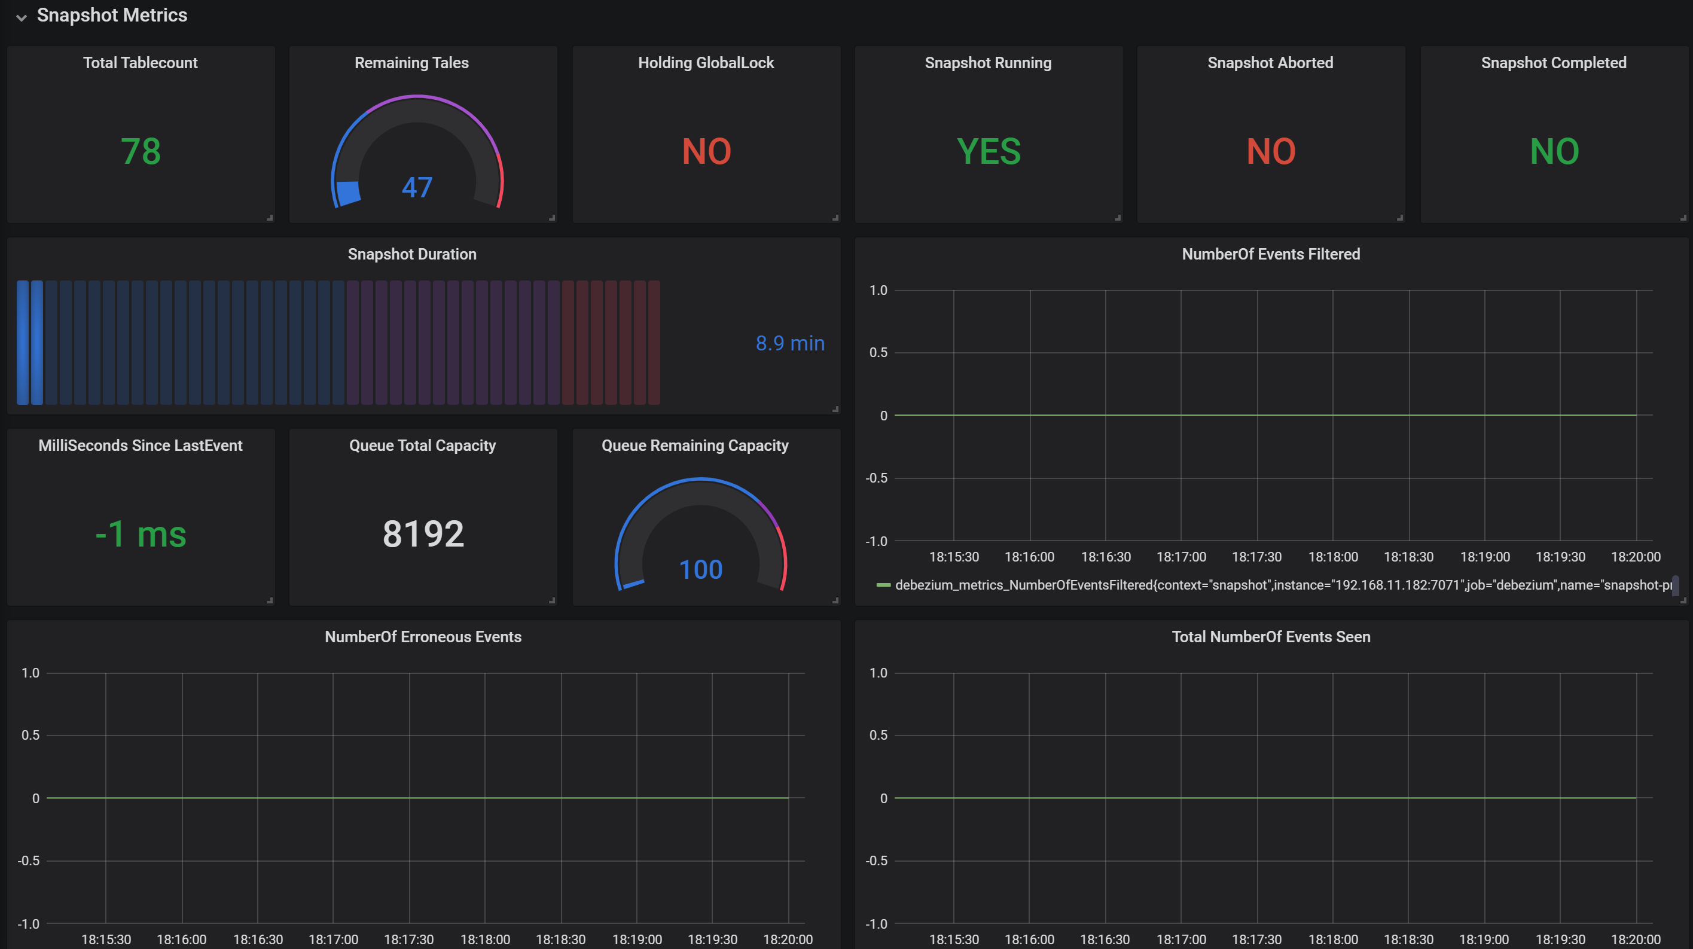Click Snapshot Completed panel title
The width and height of the screenshot is (1693, 949).
point(1553,63)
